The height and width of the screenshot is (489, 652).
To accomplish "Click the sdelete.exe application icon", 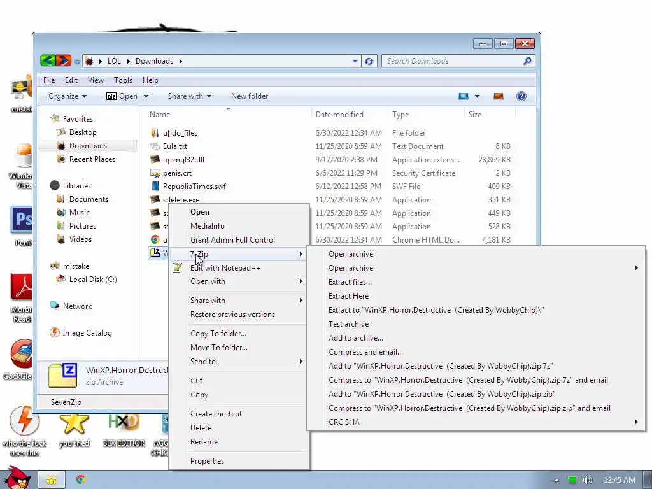I will click(x=155, y=199).
